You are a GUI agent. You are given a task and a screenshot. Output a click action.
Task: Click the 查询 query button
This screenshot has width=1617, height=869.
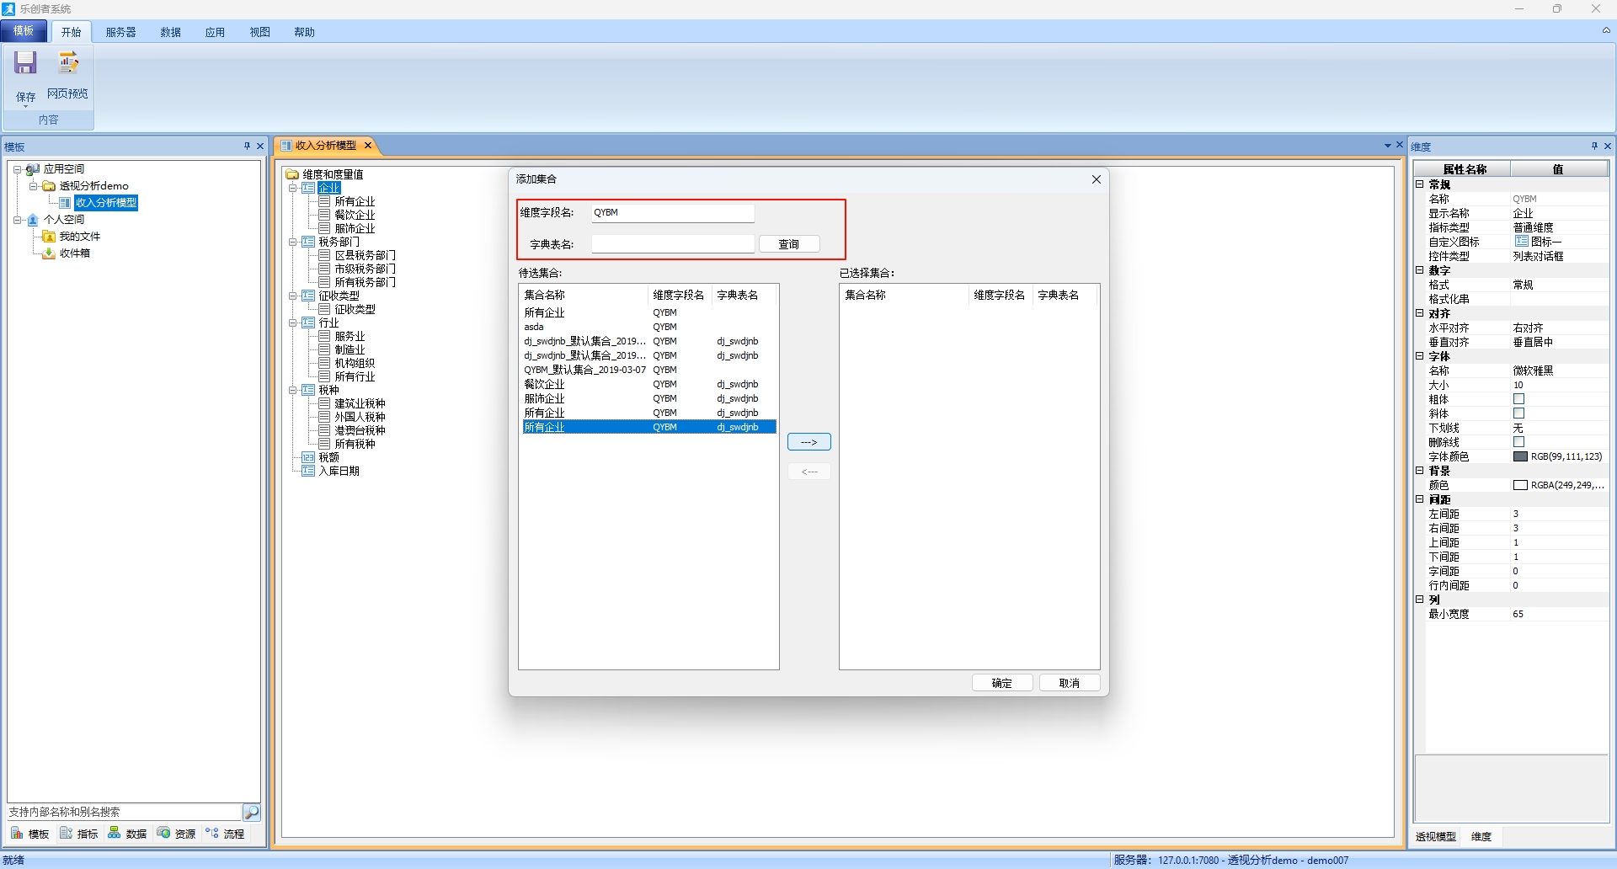click(788, 244)
